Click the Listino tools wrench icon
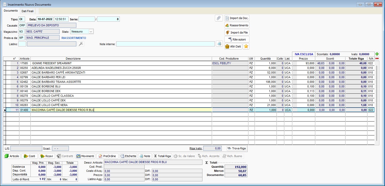 81,44
